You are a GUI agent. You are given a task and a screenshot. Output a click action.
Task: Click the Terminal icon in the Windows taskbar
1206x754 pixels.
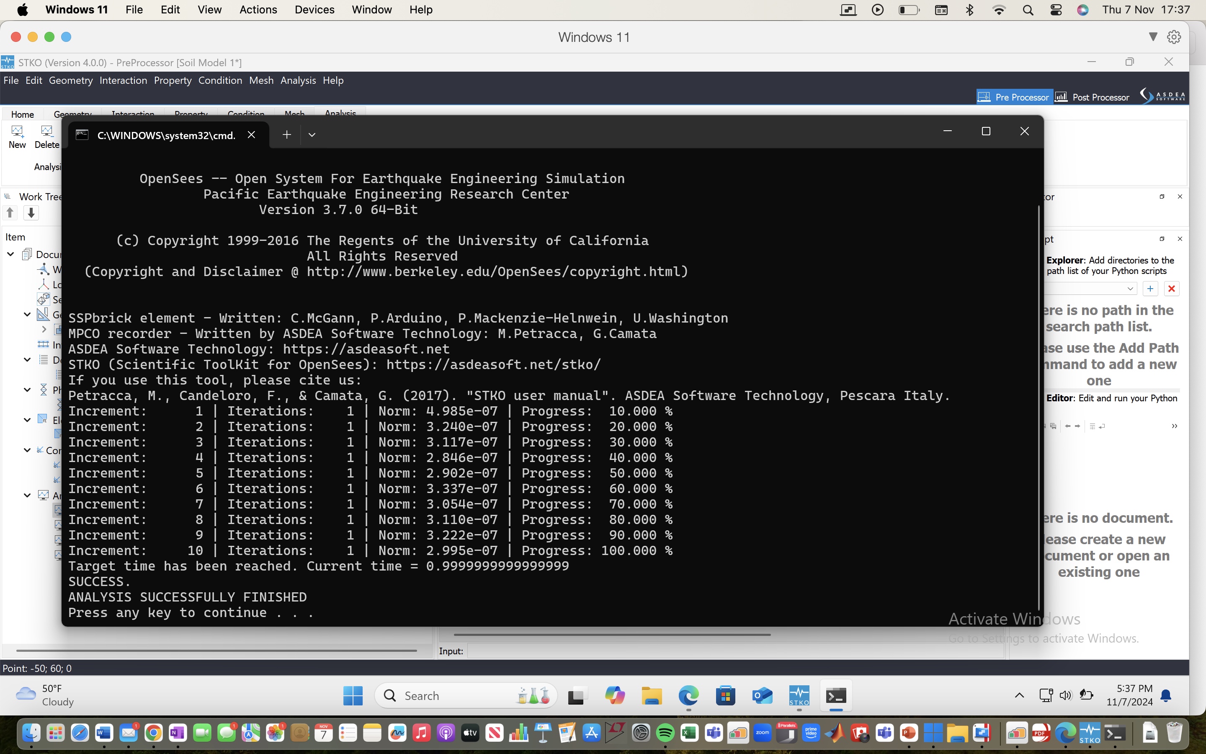coord(836,696)
